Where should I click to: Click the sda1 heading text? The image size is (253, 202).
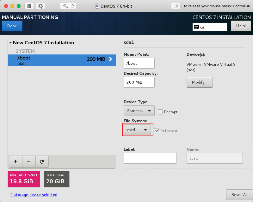129,42
